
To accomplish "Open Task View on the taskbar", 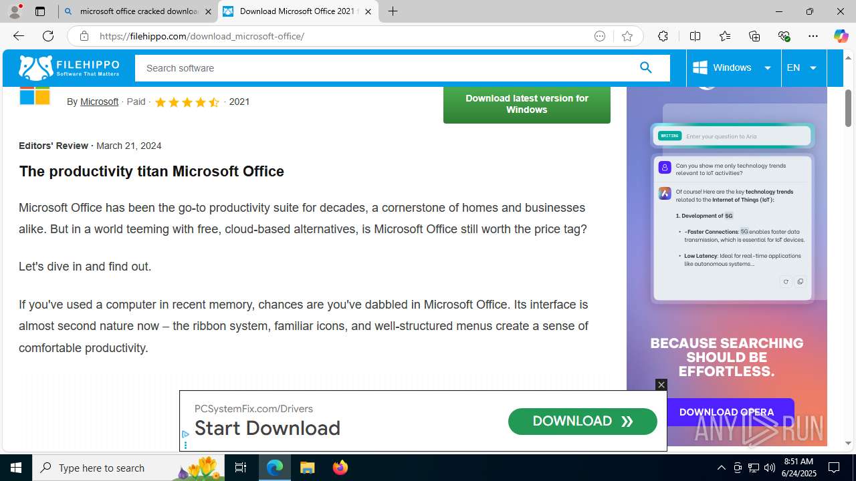I will (x=241, y=468).
